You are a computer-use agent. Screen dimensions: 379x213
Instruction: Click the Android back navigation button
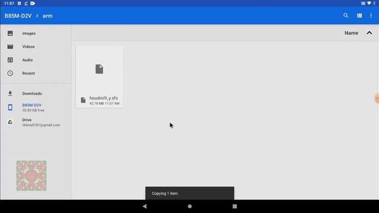click(144, 206)
